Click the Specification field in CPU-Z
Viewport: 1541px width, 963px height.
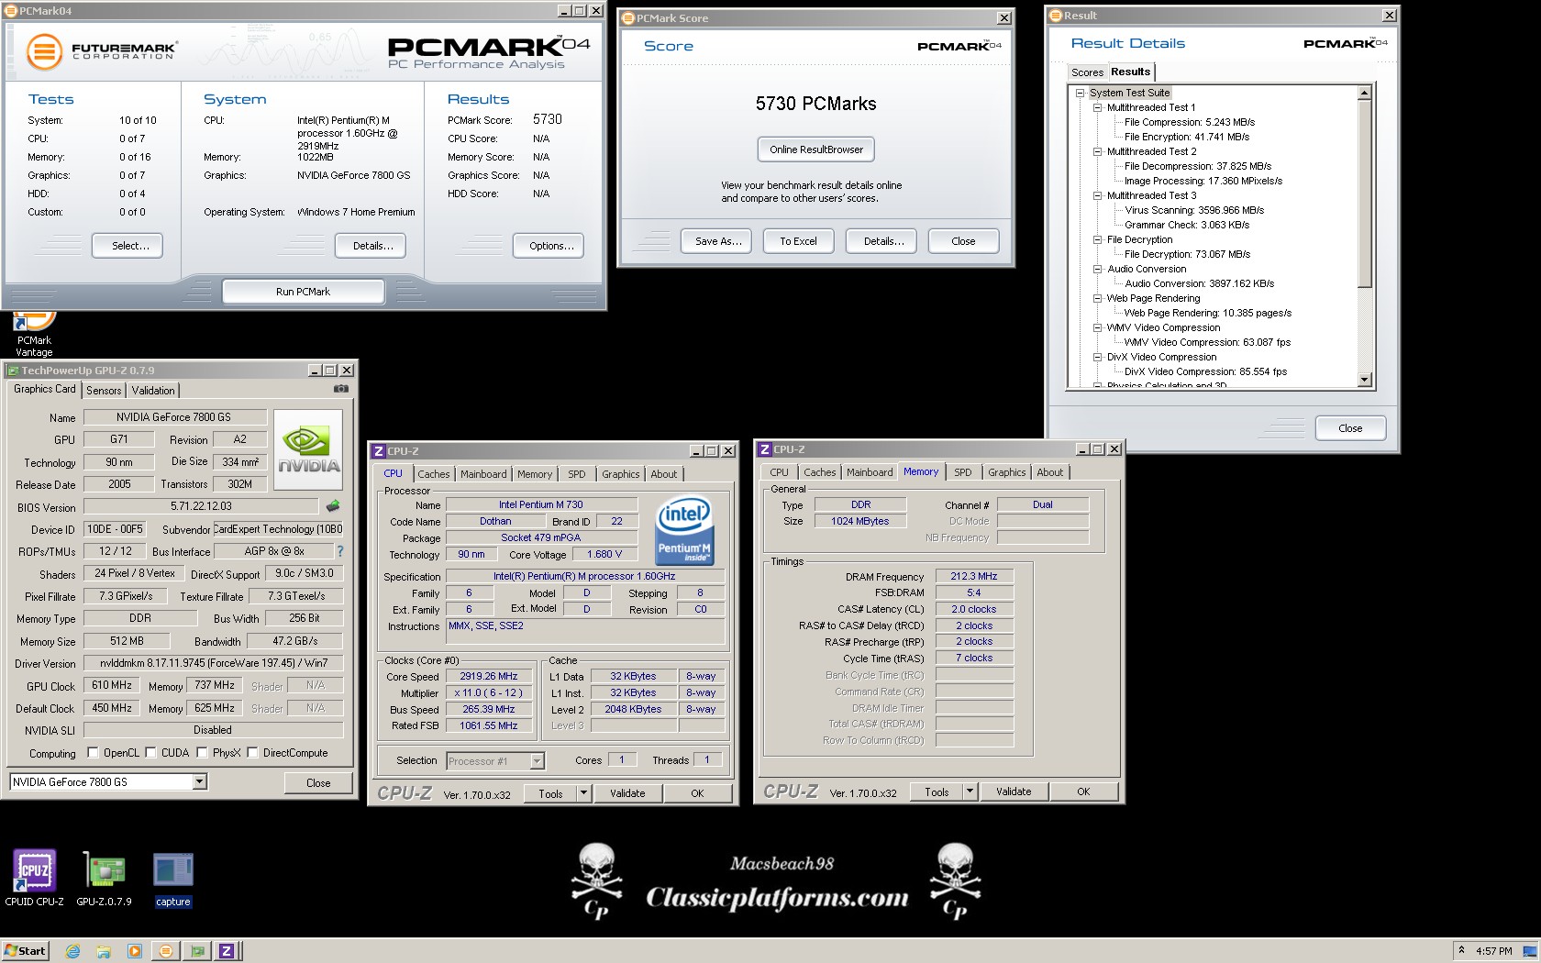click(x=584, y=577)
